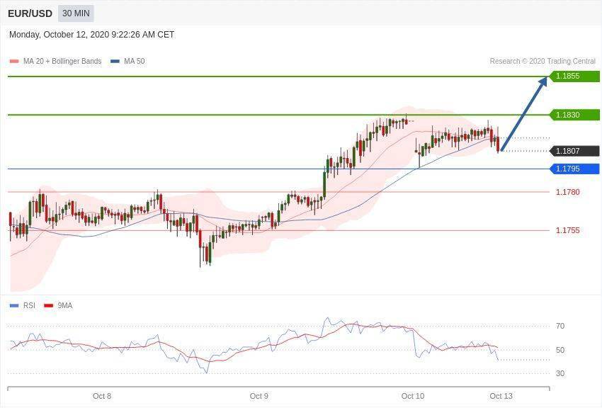Click the pink MA 20 legend swatch
Screen dimensions: 602x408
[14, 62]
